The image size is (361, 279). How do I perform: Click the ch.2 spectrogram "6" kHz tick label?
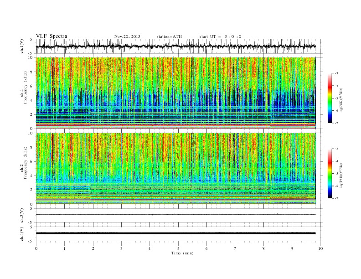click(31, 161)
